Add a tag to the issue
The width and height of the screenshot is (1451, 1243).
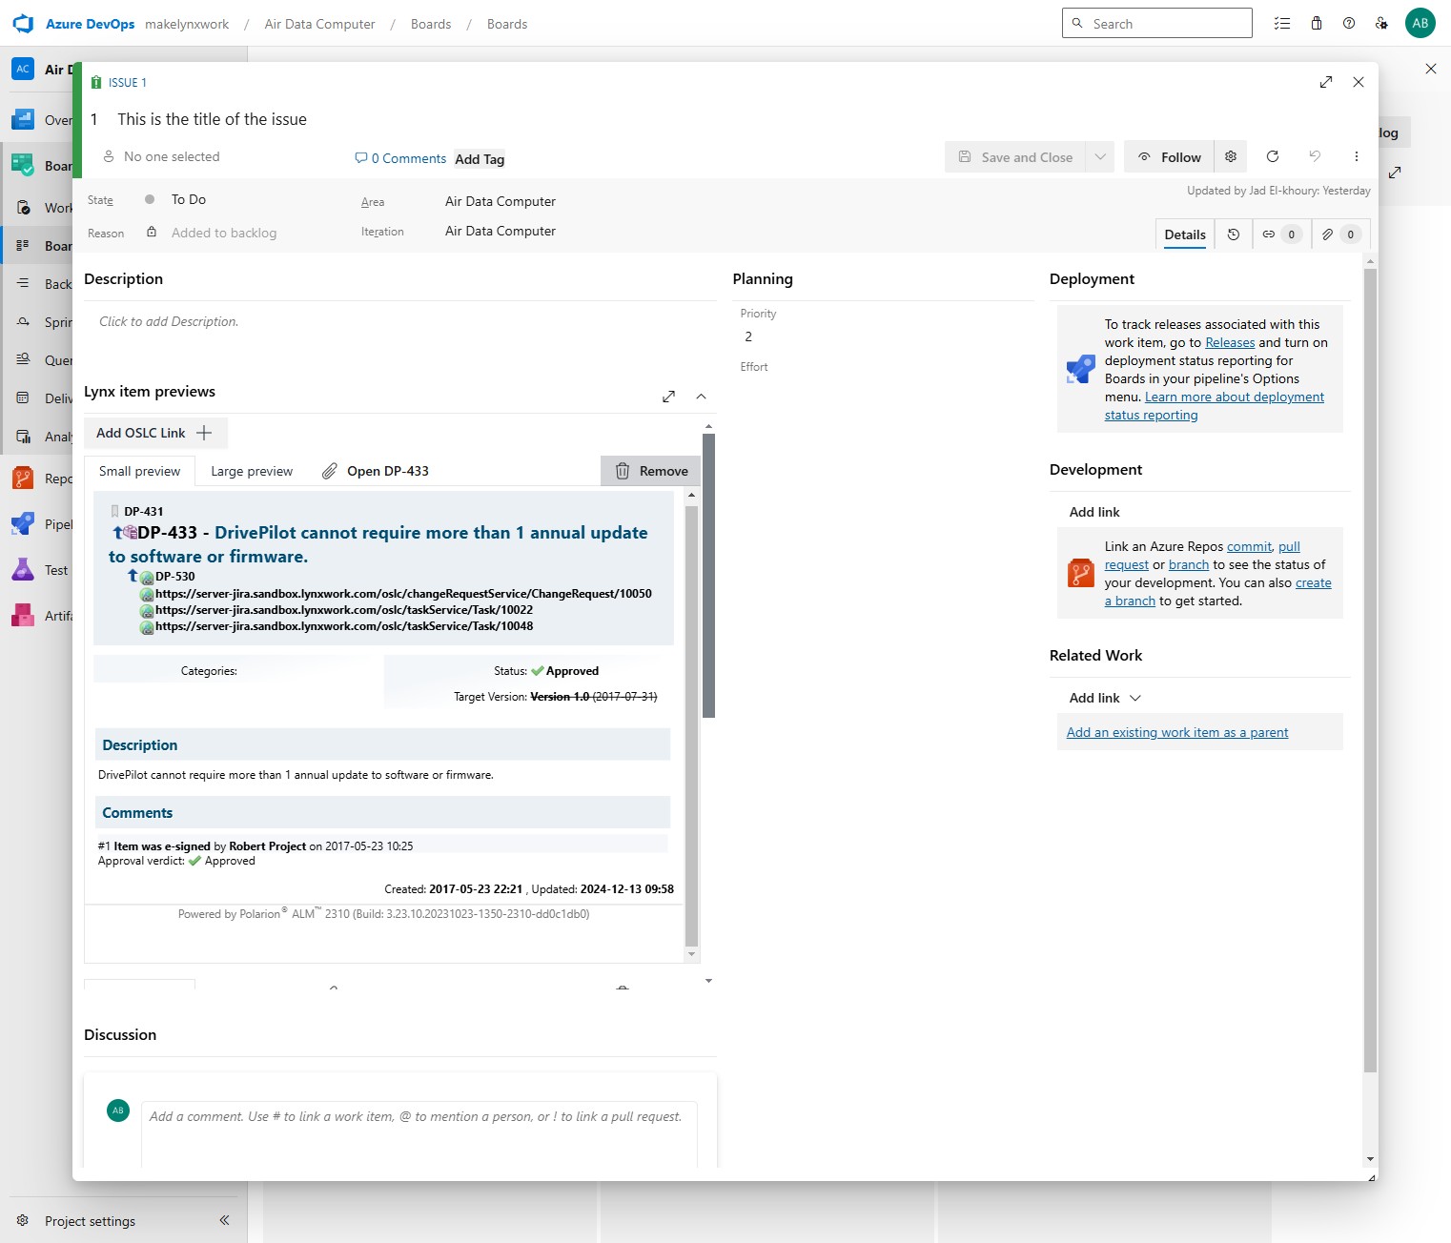pos(480,159)
